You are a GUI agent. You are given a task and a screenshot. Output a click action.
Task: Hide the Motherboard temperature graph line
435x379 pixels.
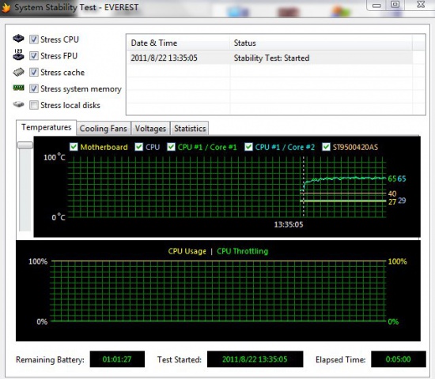click(x=74, y=147)
